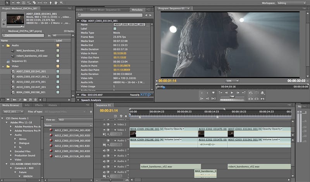Toggle Video 2 track eye visibility
310x182 pixels.
click(104, 124)
